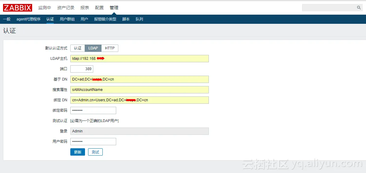
Task: Select HTTP authentication method
Action: 110,48
